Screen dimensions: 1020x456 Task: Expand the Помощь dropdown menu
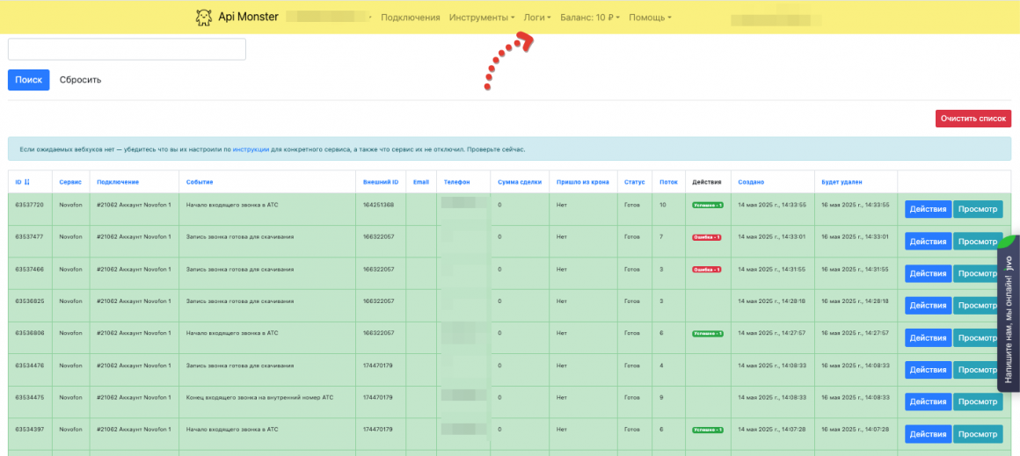[650, 18]
